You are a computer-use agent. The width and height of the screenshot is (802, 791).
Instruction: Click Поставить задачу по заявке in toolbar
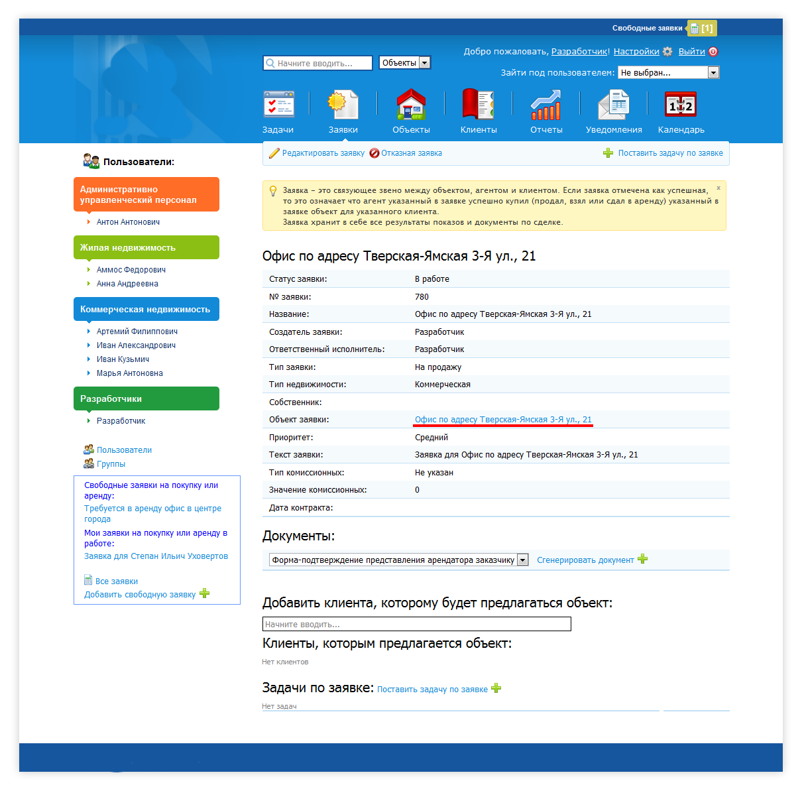click(x=671, y=153)
